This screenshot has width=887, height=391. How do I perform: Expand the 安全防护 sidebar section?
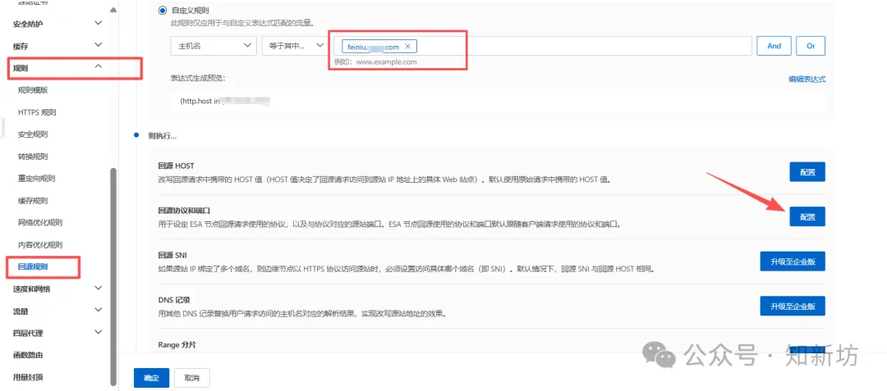pyautogui.click(x=99, y=24)
